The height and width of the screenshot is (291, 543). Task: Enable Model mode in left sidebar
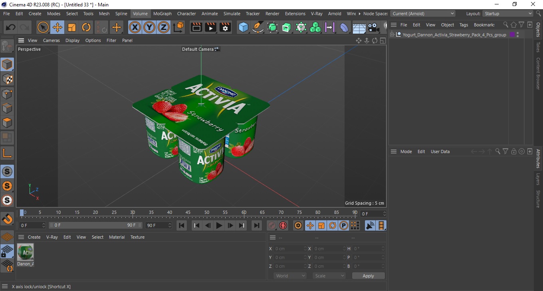[7, 64]
